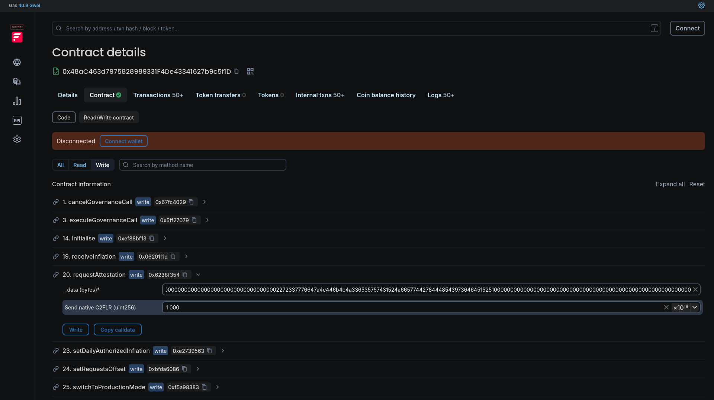Expand the executeGovernanceCall method
Screen dimensions: 714x400
pos(208,220)
